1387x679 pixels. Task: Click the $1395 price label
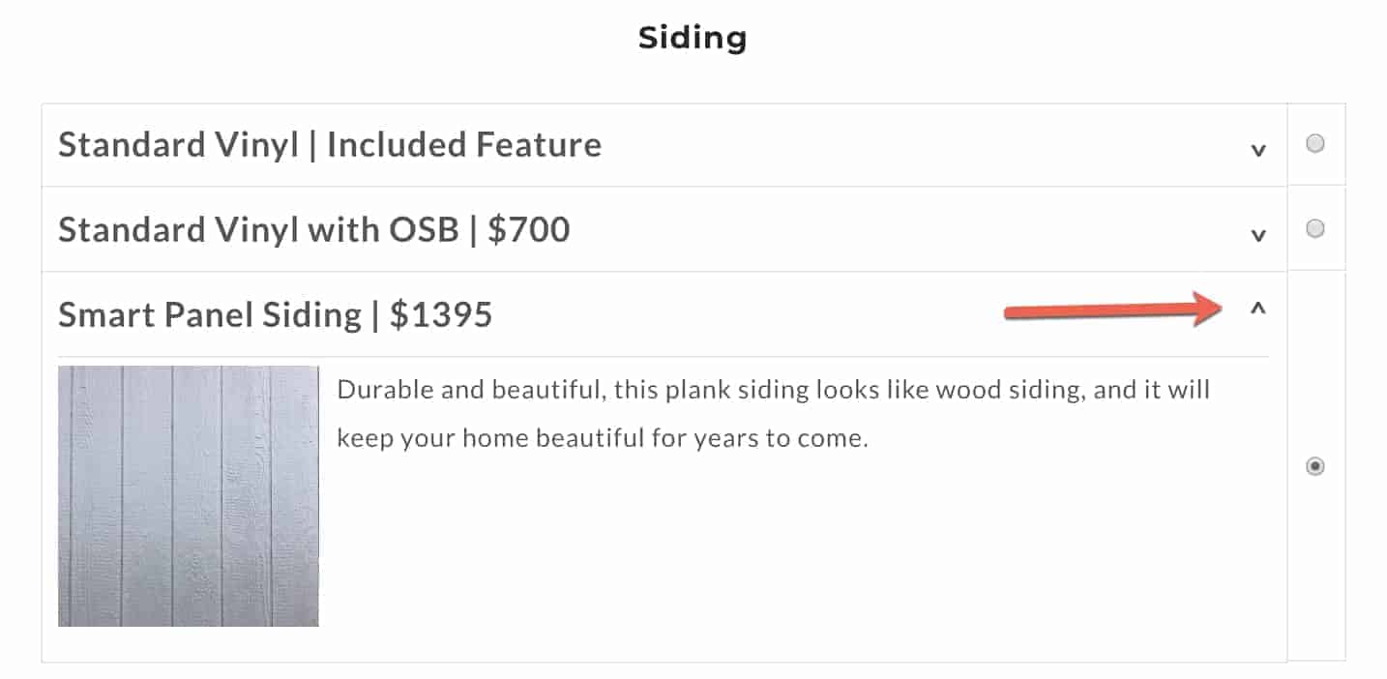(x=441, y=315)
